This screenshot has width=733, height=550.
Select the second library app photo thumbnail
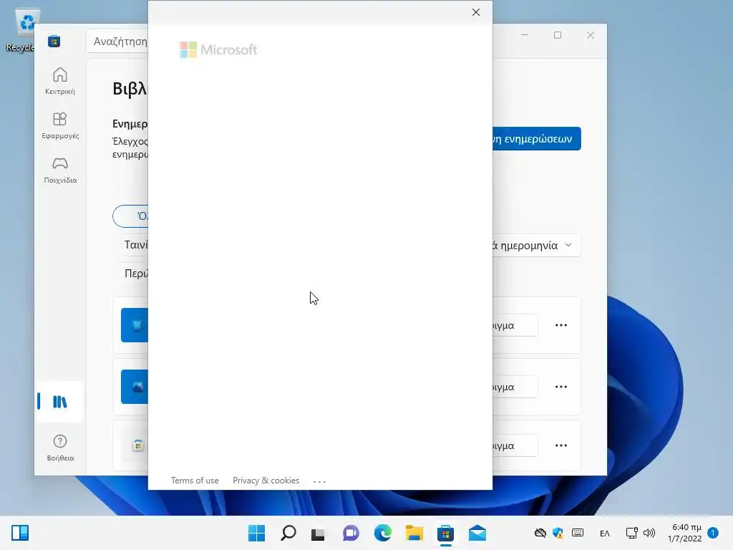point(135,387)
